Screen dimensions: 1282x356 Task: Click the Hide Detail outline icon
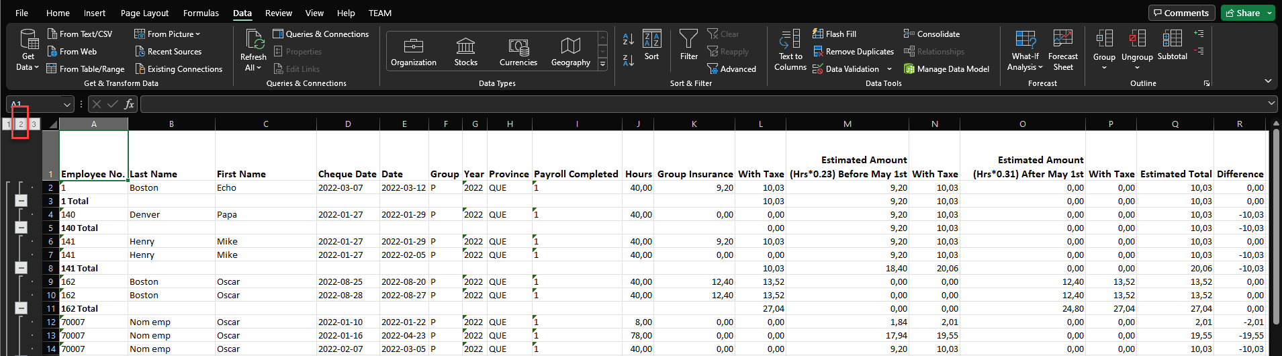[1199, 51]
